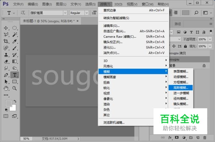The width and height of the screenshot is (215, 142).
Task: Select the Blur/Smudge tool
Action: (6, 68)
